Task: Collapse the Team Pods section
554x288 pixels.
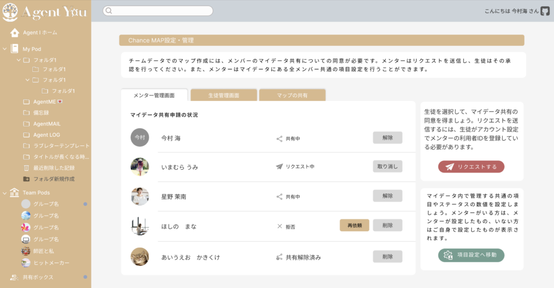Action: 5,193
